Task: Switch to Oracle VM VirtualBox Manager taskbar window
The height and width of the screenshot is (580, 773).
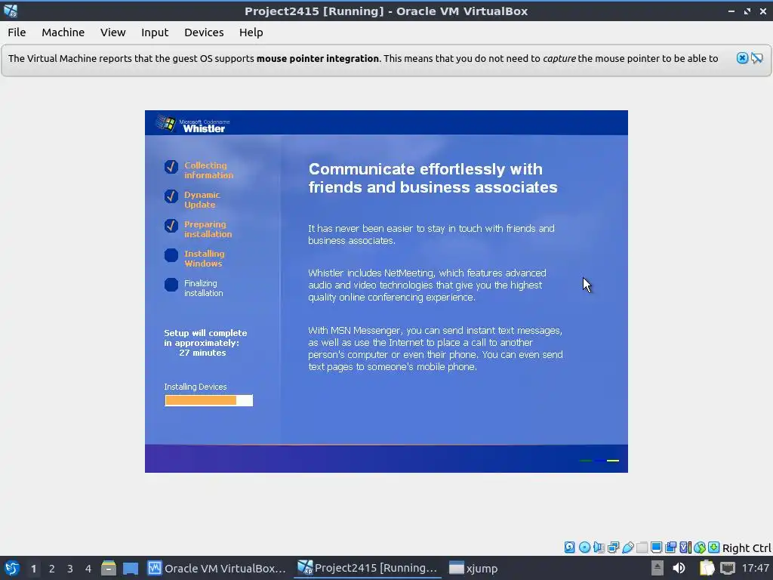Action: [x=217, y=568]
